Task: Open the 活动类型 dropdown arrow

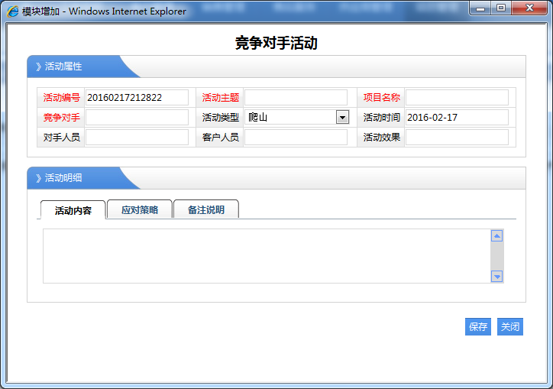Action: 342,117
